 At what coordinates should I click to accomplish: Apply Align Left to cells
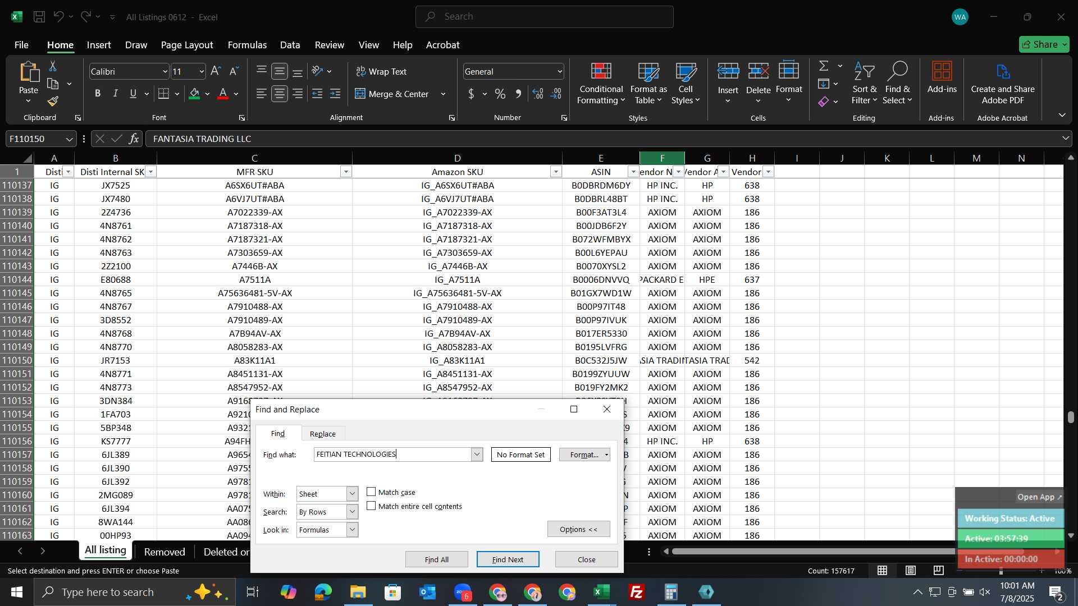point(261,94)
